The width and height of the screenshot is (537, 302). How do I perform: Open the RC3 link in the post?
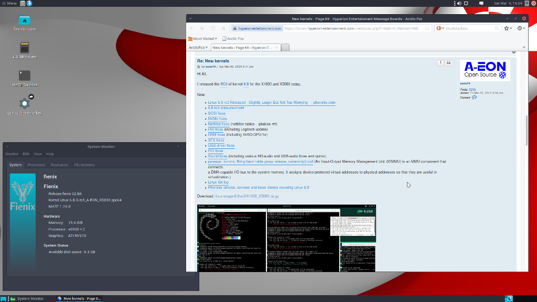point(224,84)
